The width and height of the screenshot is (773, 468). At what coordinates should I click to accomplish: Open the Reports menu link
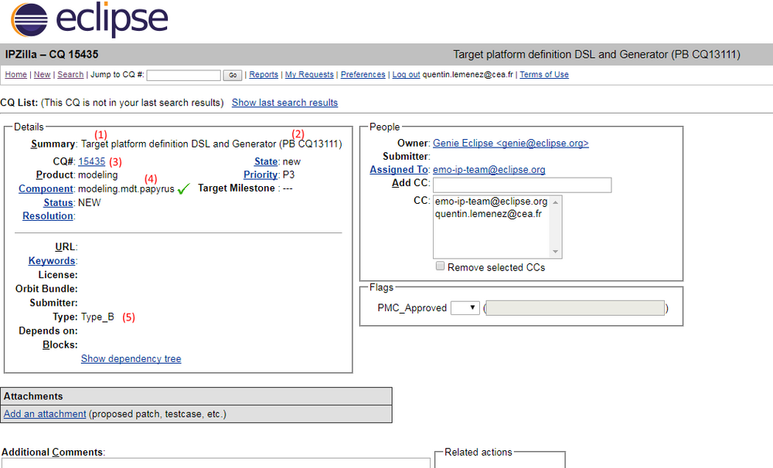264,74
